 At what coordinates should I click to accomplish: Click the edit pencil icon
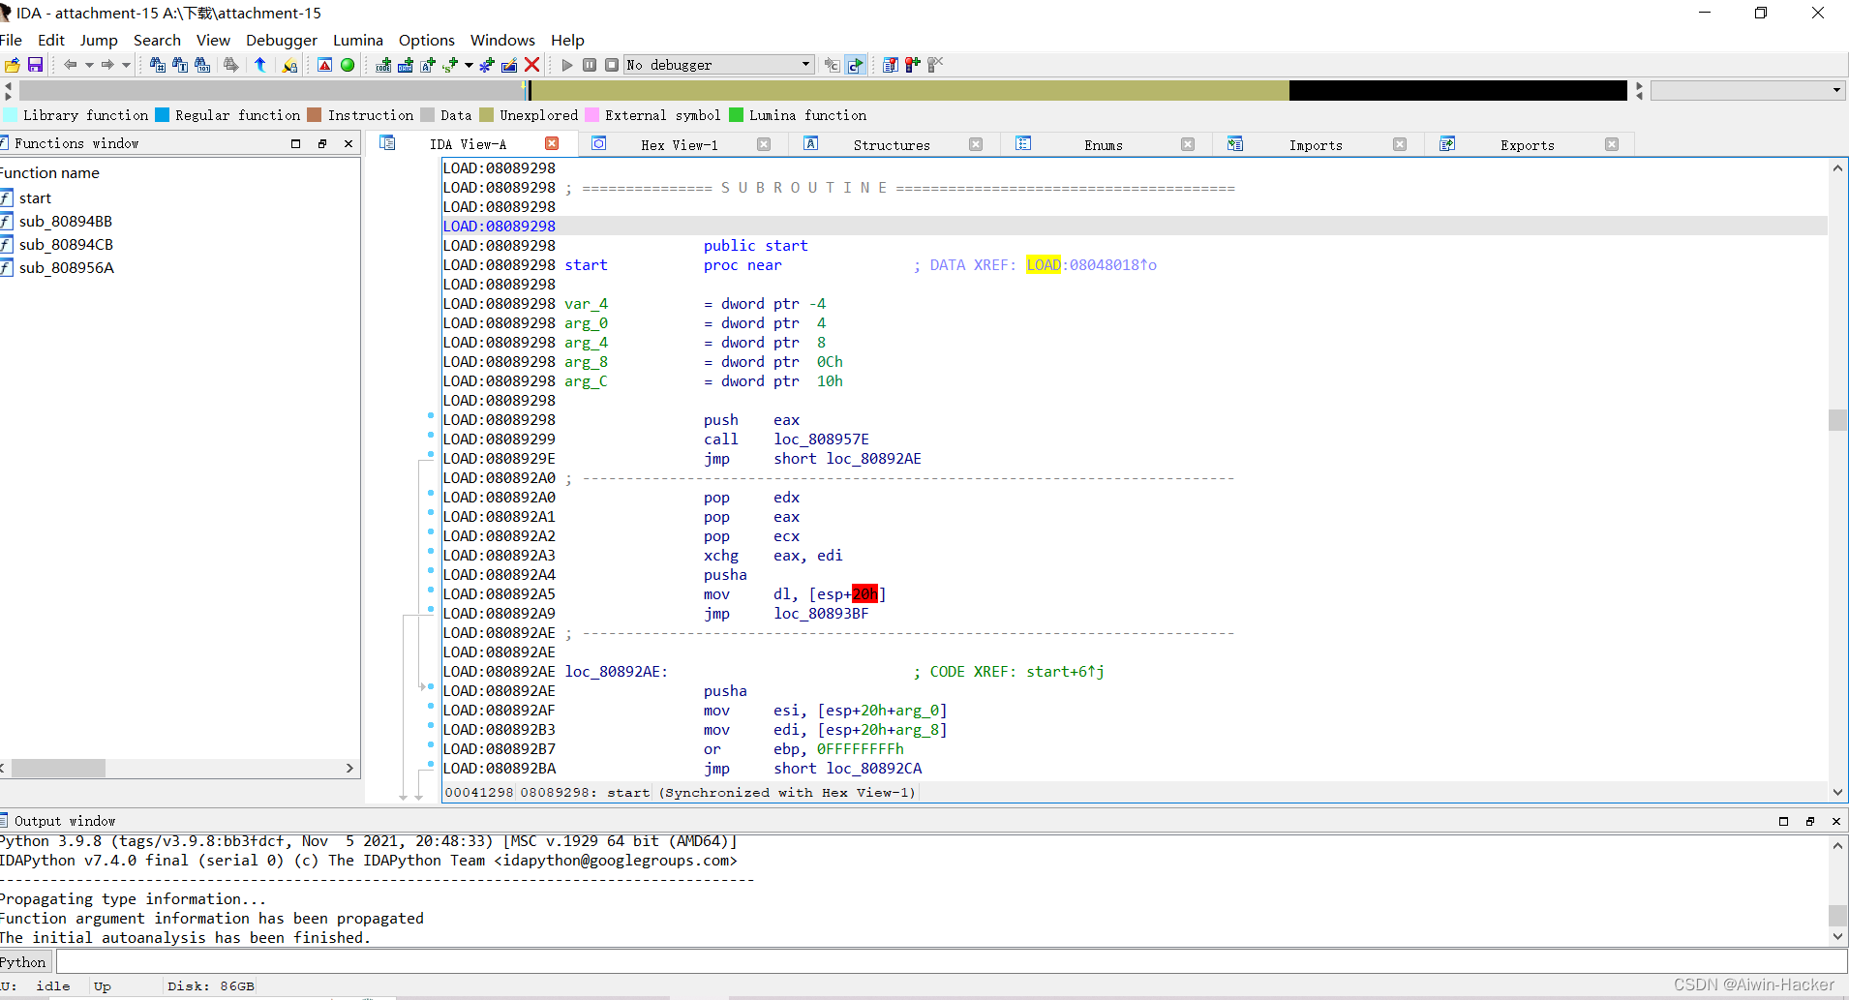pos(509,65)
